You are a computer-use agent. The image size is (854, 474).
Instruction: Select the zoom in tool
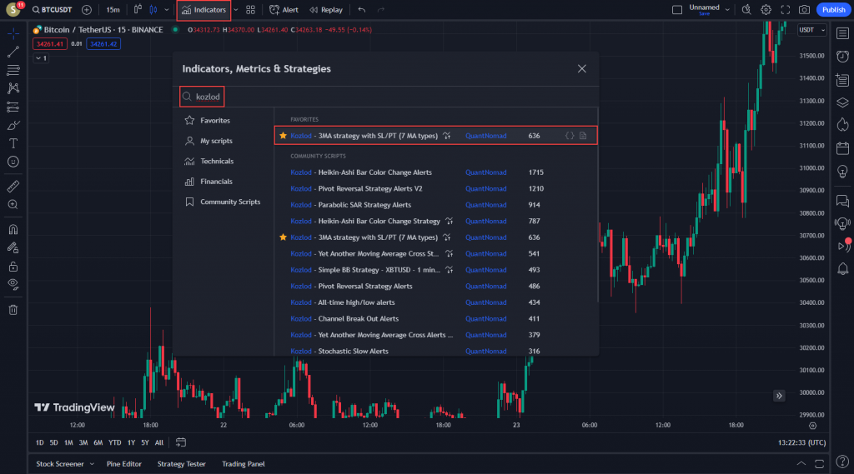tap(13, 205)
